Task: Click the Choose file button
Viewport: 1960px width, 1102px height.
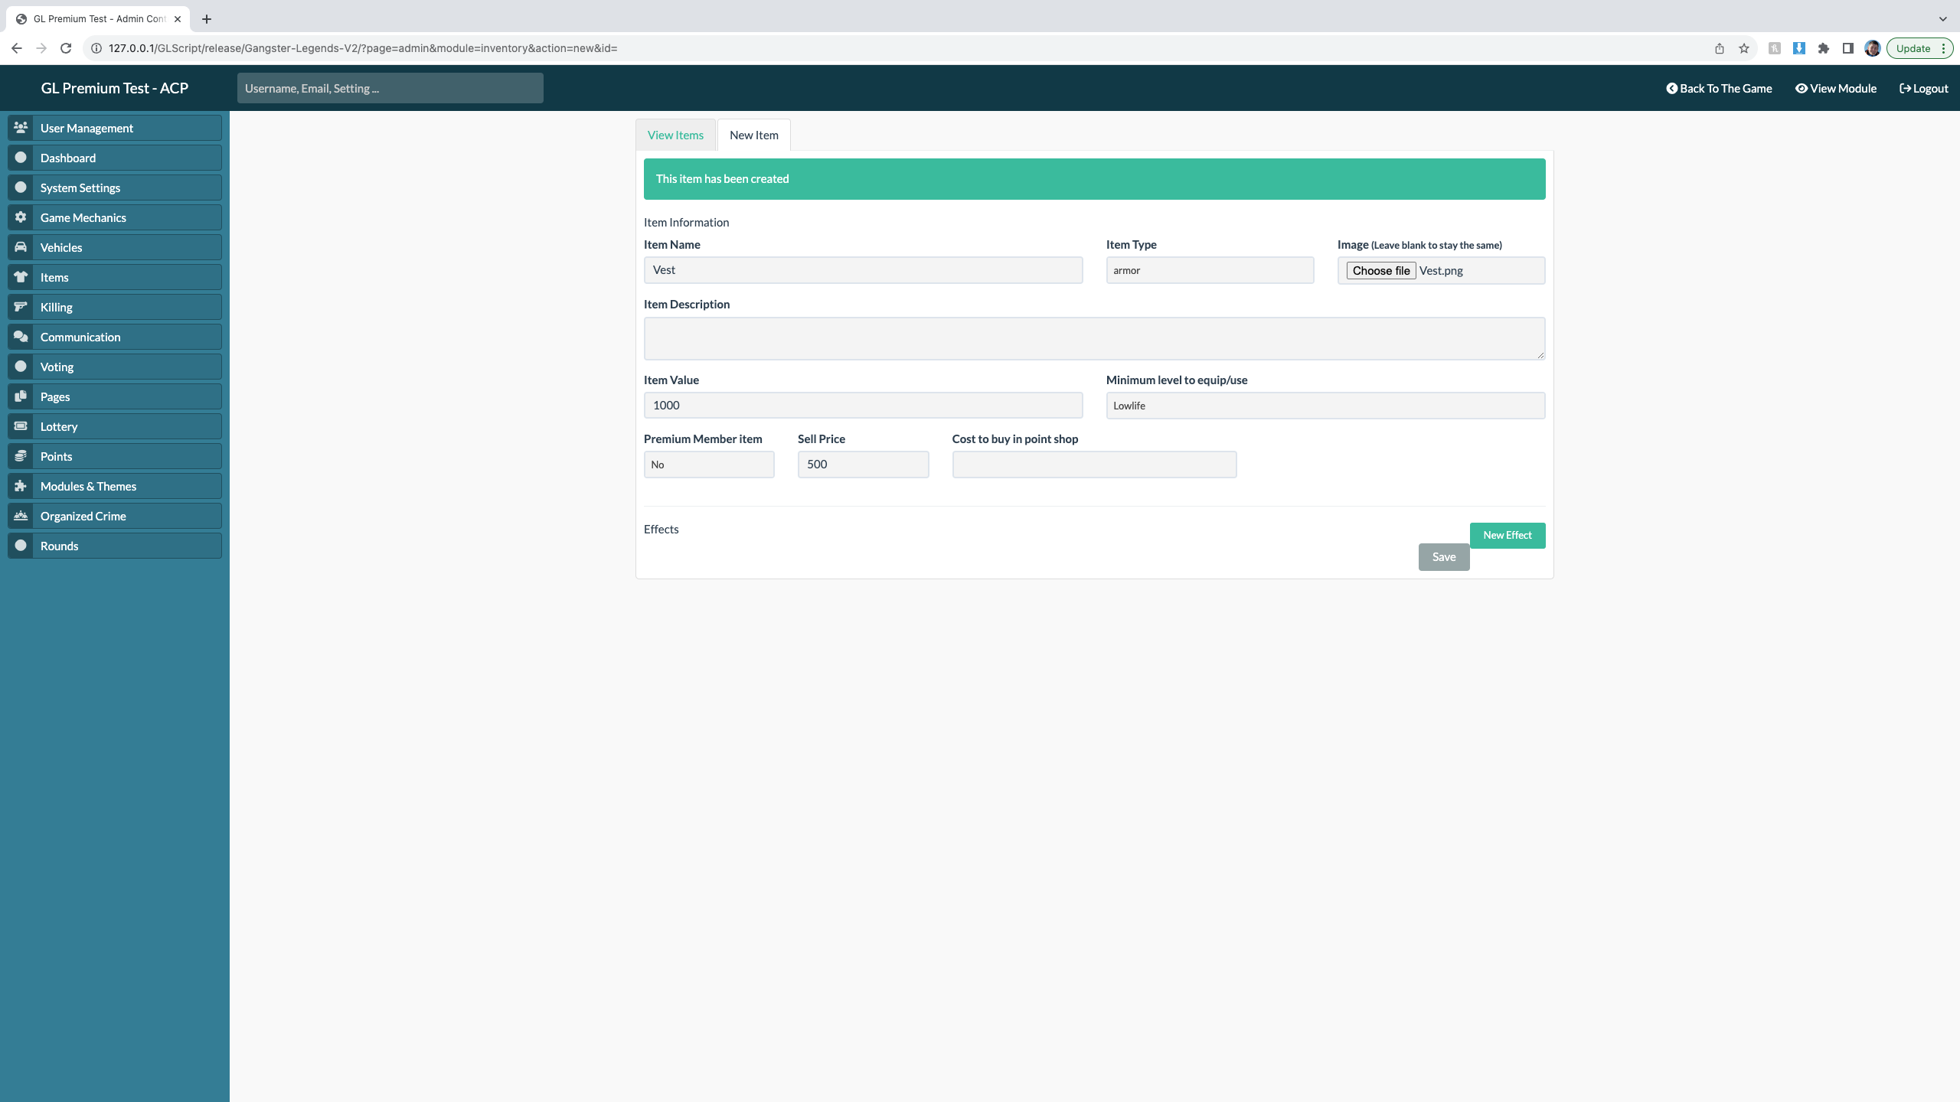Action: 1380,271
